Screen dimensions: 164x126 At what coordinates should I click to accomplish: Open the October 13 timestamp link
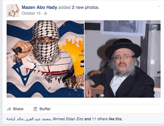click(31, 13)
